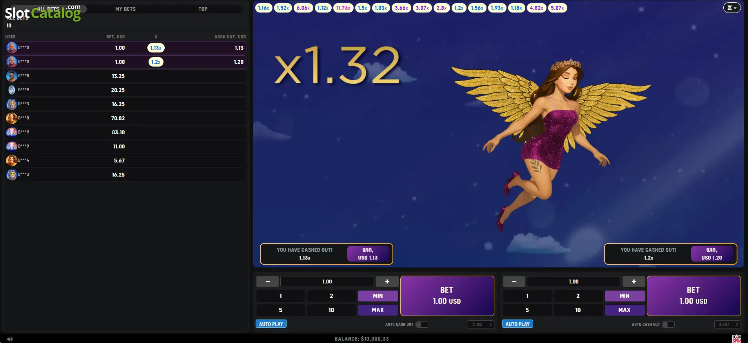Click Auto Play on the left panel
Screen dimensions: 748x343
pyautogui.click(x=271, y=324)
